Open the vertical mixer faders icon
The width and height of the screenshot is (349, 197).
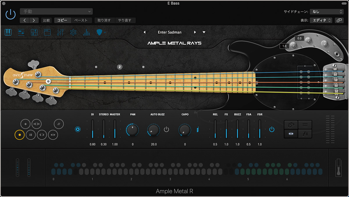[60, 32]
